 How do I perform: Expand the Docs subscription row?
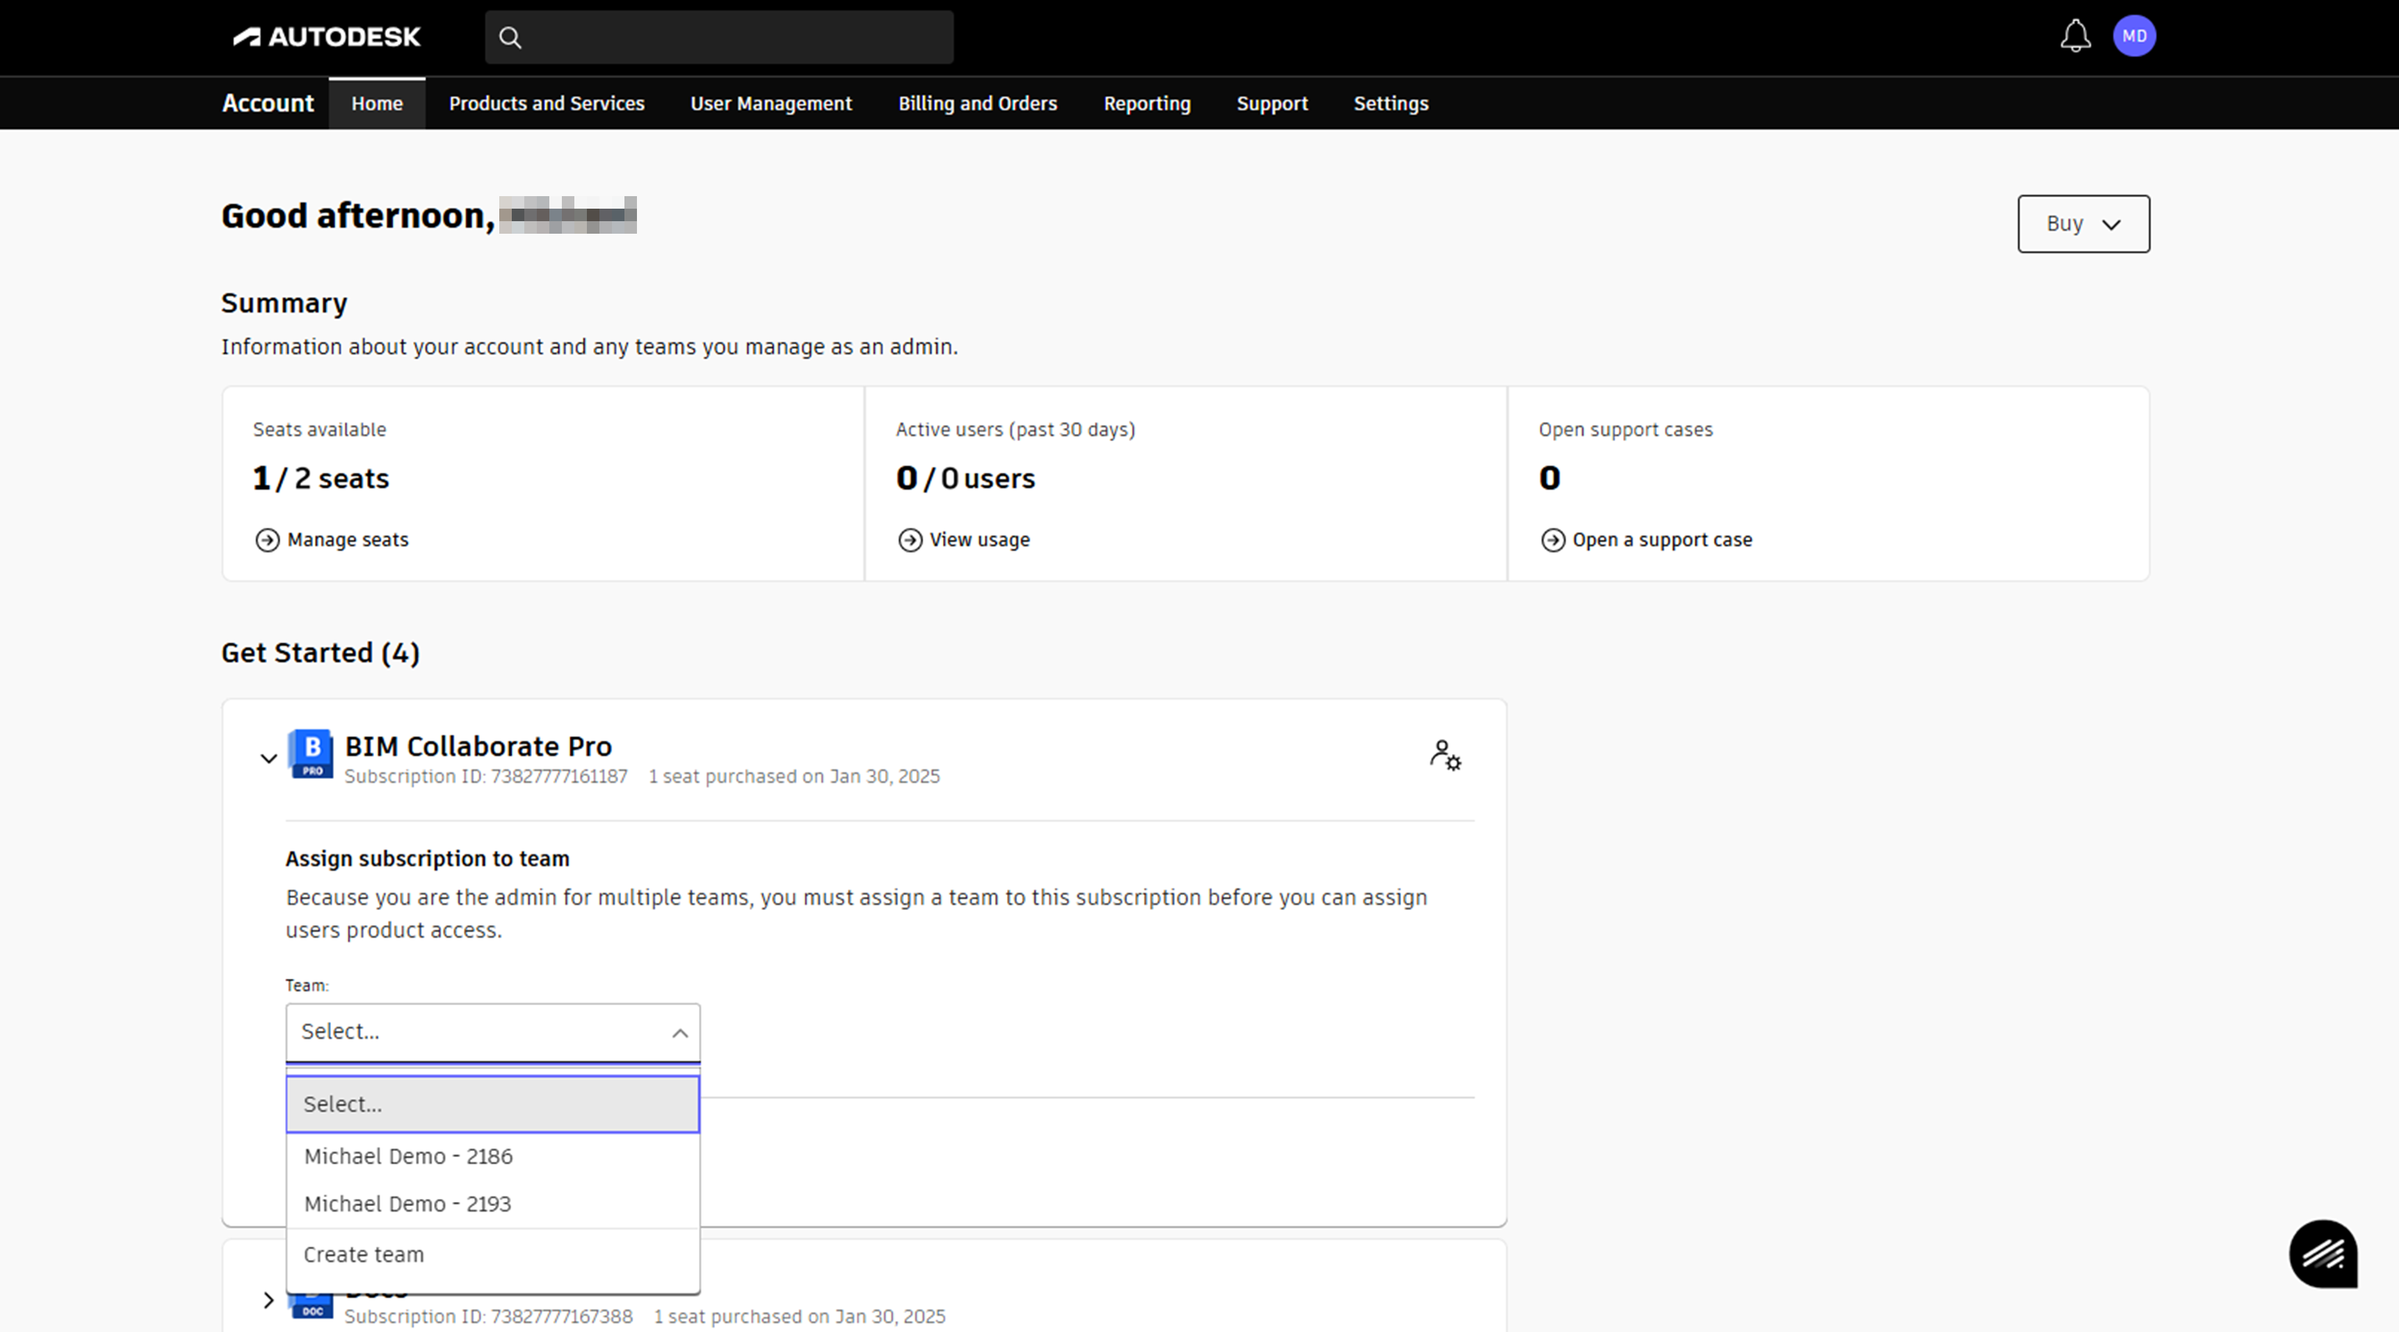[x=268, y=1299]
